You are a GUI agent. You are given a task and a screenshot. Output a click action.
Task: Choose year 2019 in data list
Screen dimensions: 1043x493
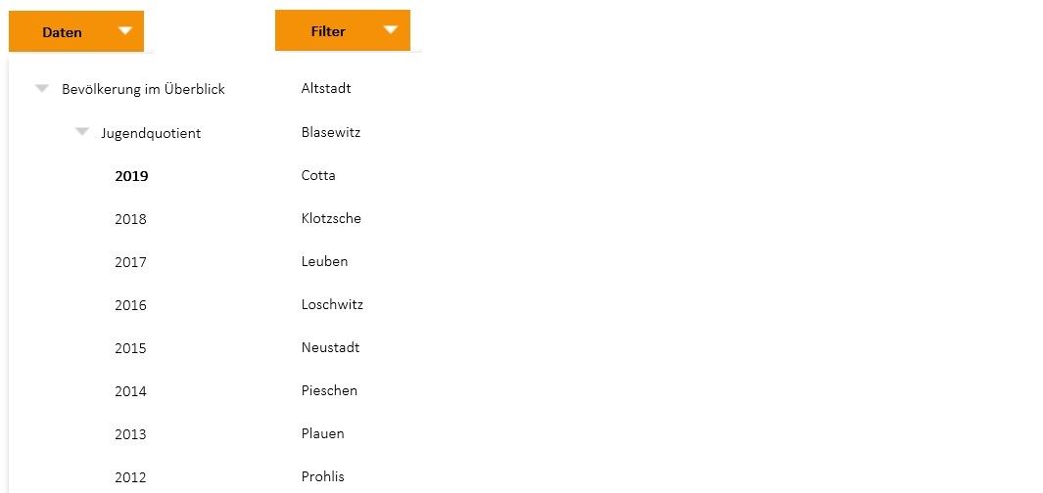point(131,176)
